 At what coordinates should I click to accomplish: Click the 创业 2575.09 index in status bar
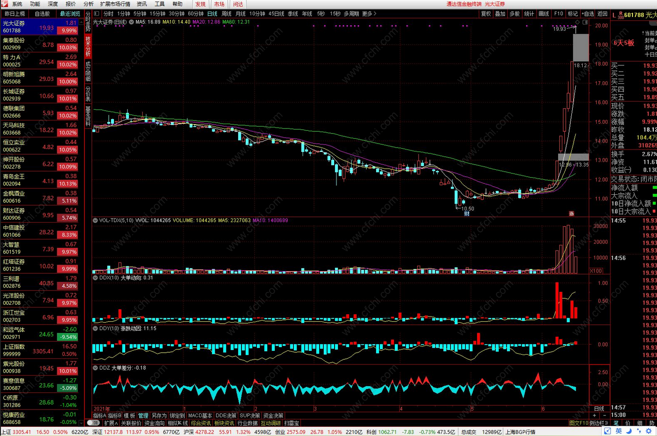(x=290, y=431)
